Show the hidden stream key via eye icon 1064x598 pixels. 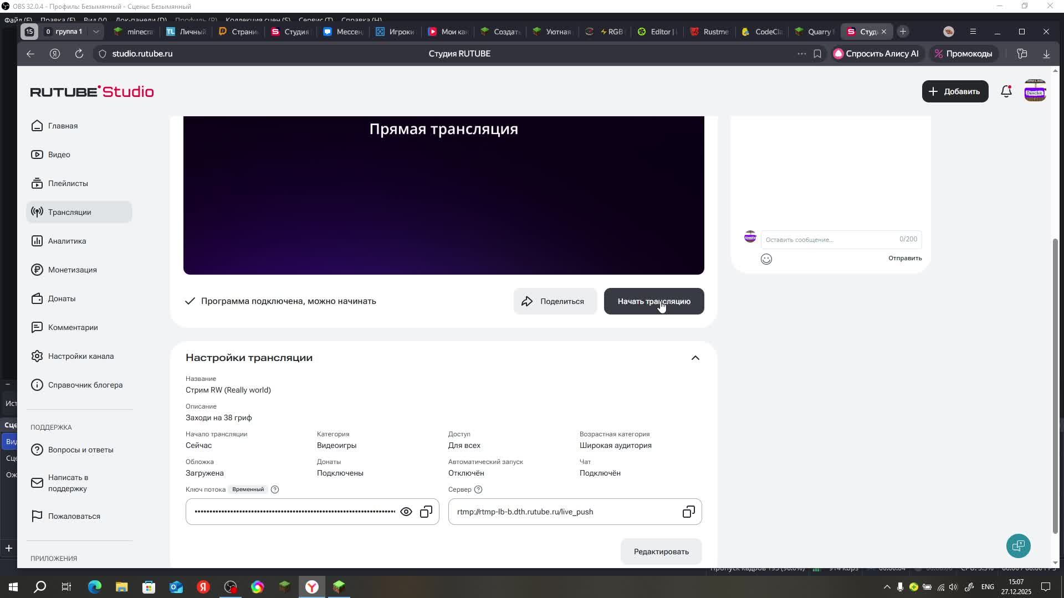tap(406, 512)
